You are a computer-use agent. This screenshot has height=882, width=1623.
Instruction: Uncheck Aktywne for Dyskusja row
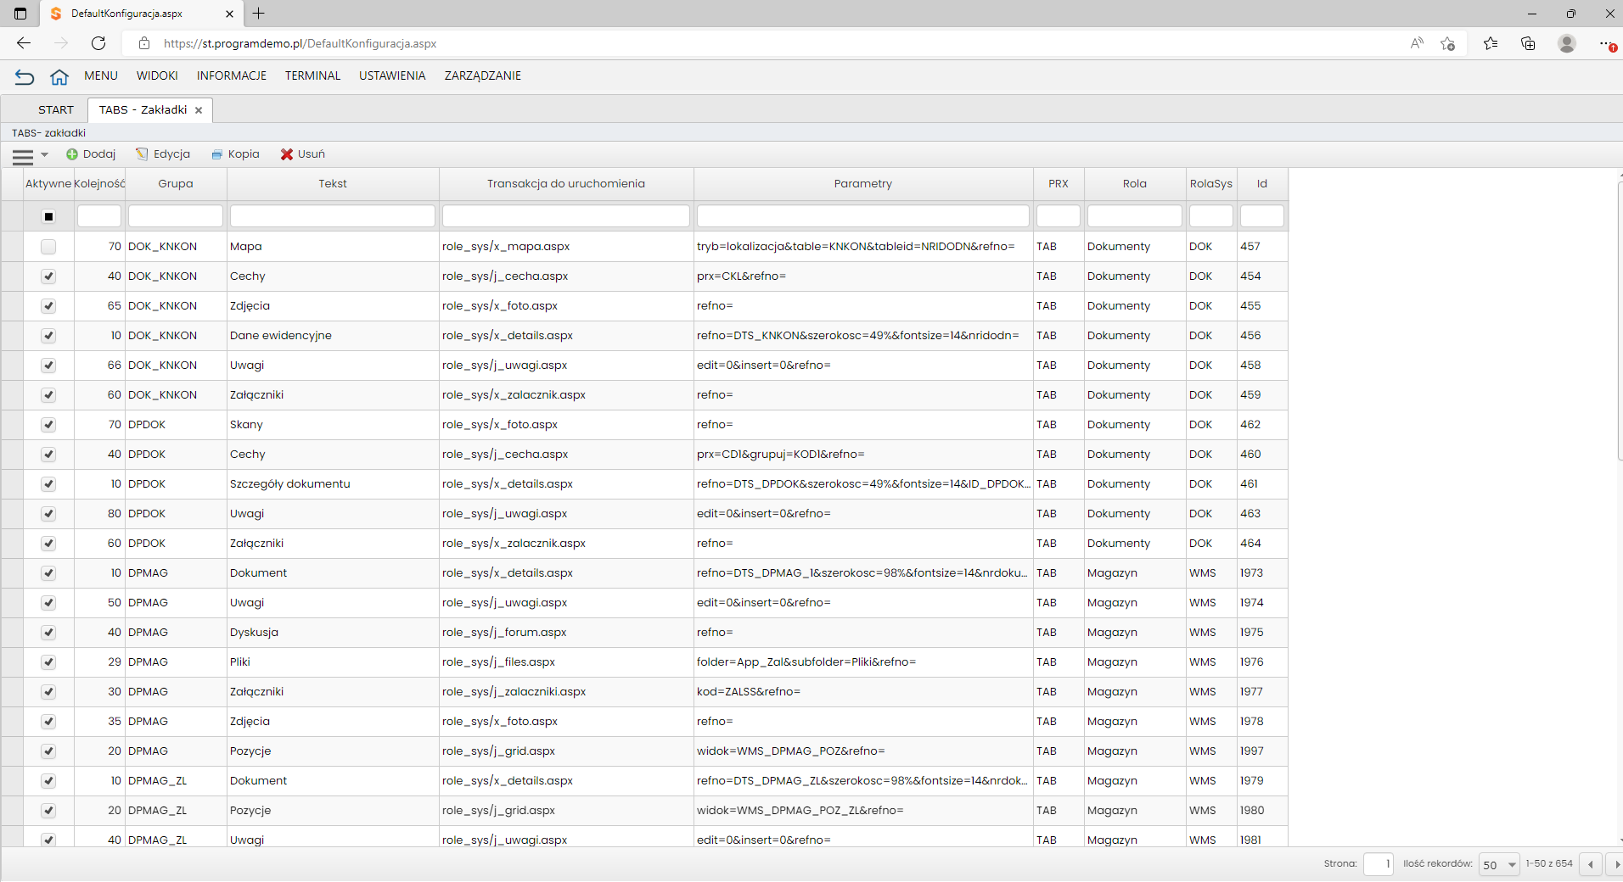[48, 633]
